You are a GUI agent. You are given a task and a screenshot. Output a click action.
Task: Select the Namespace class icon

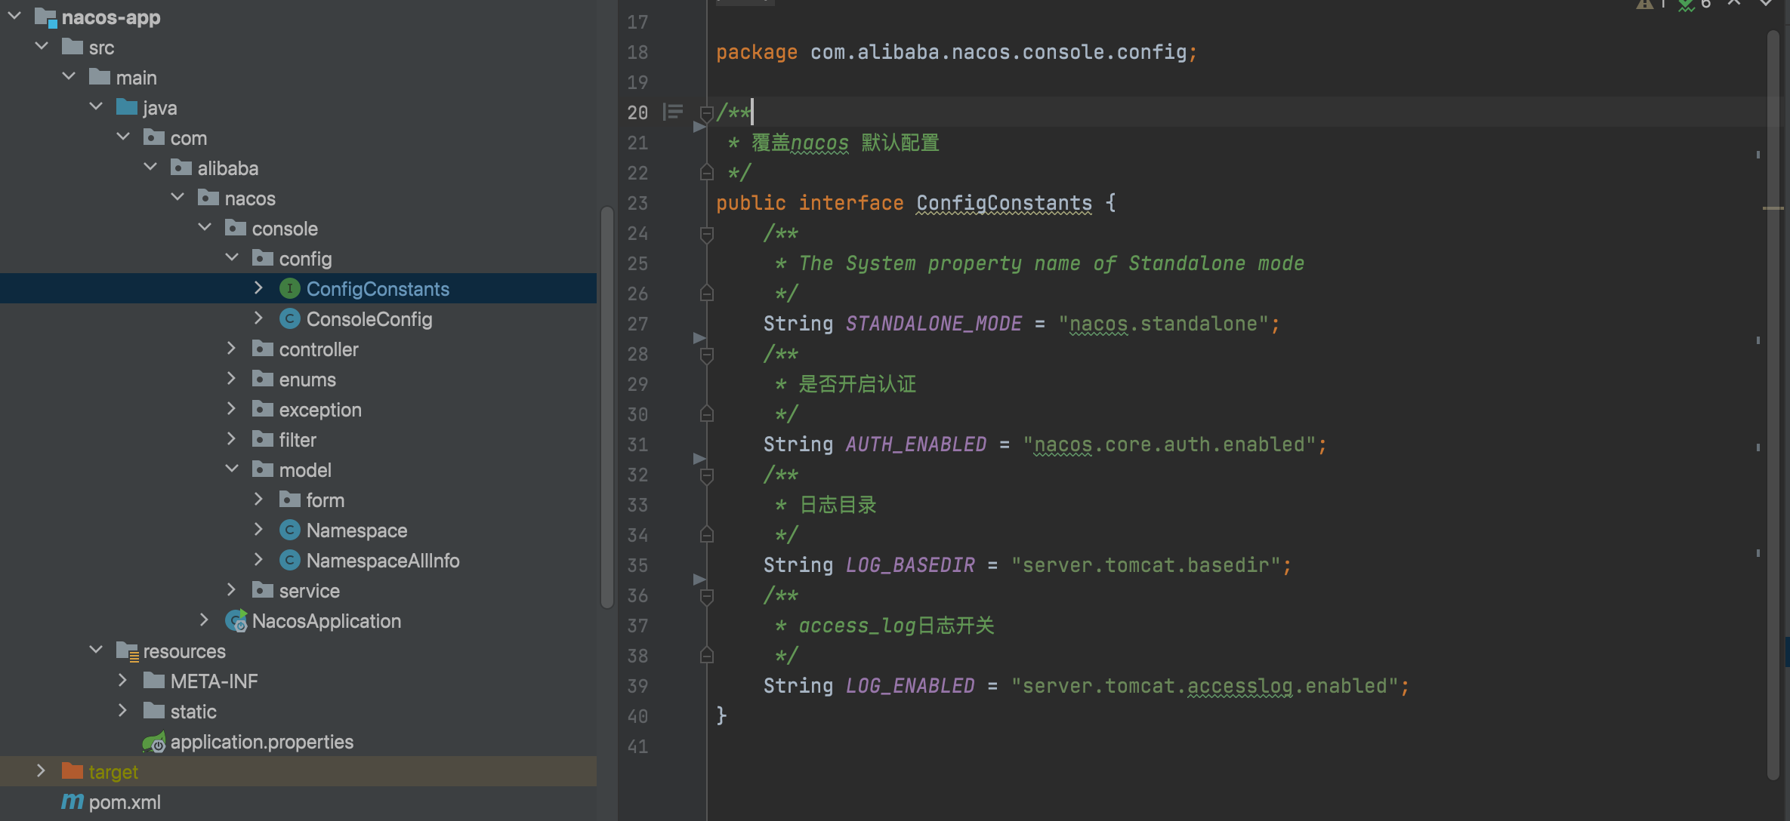[290, 530]
